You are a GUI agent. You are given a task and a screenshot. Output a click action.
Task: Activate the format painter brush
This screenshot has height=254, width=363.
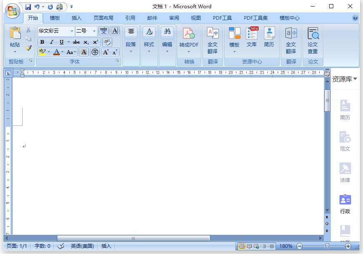coord(28,48)
